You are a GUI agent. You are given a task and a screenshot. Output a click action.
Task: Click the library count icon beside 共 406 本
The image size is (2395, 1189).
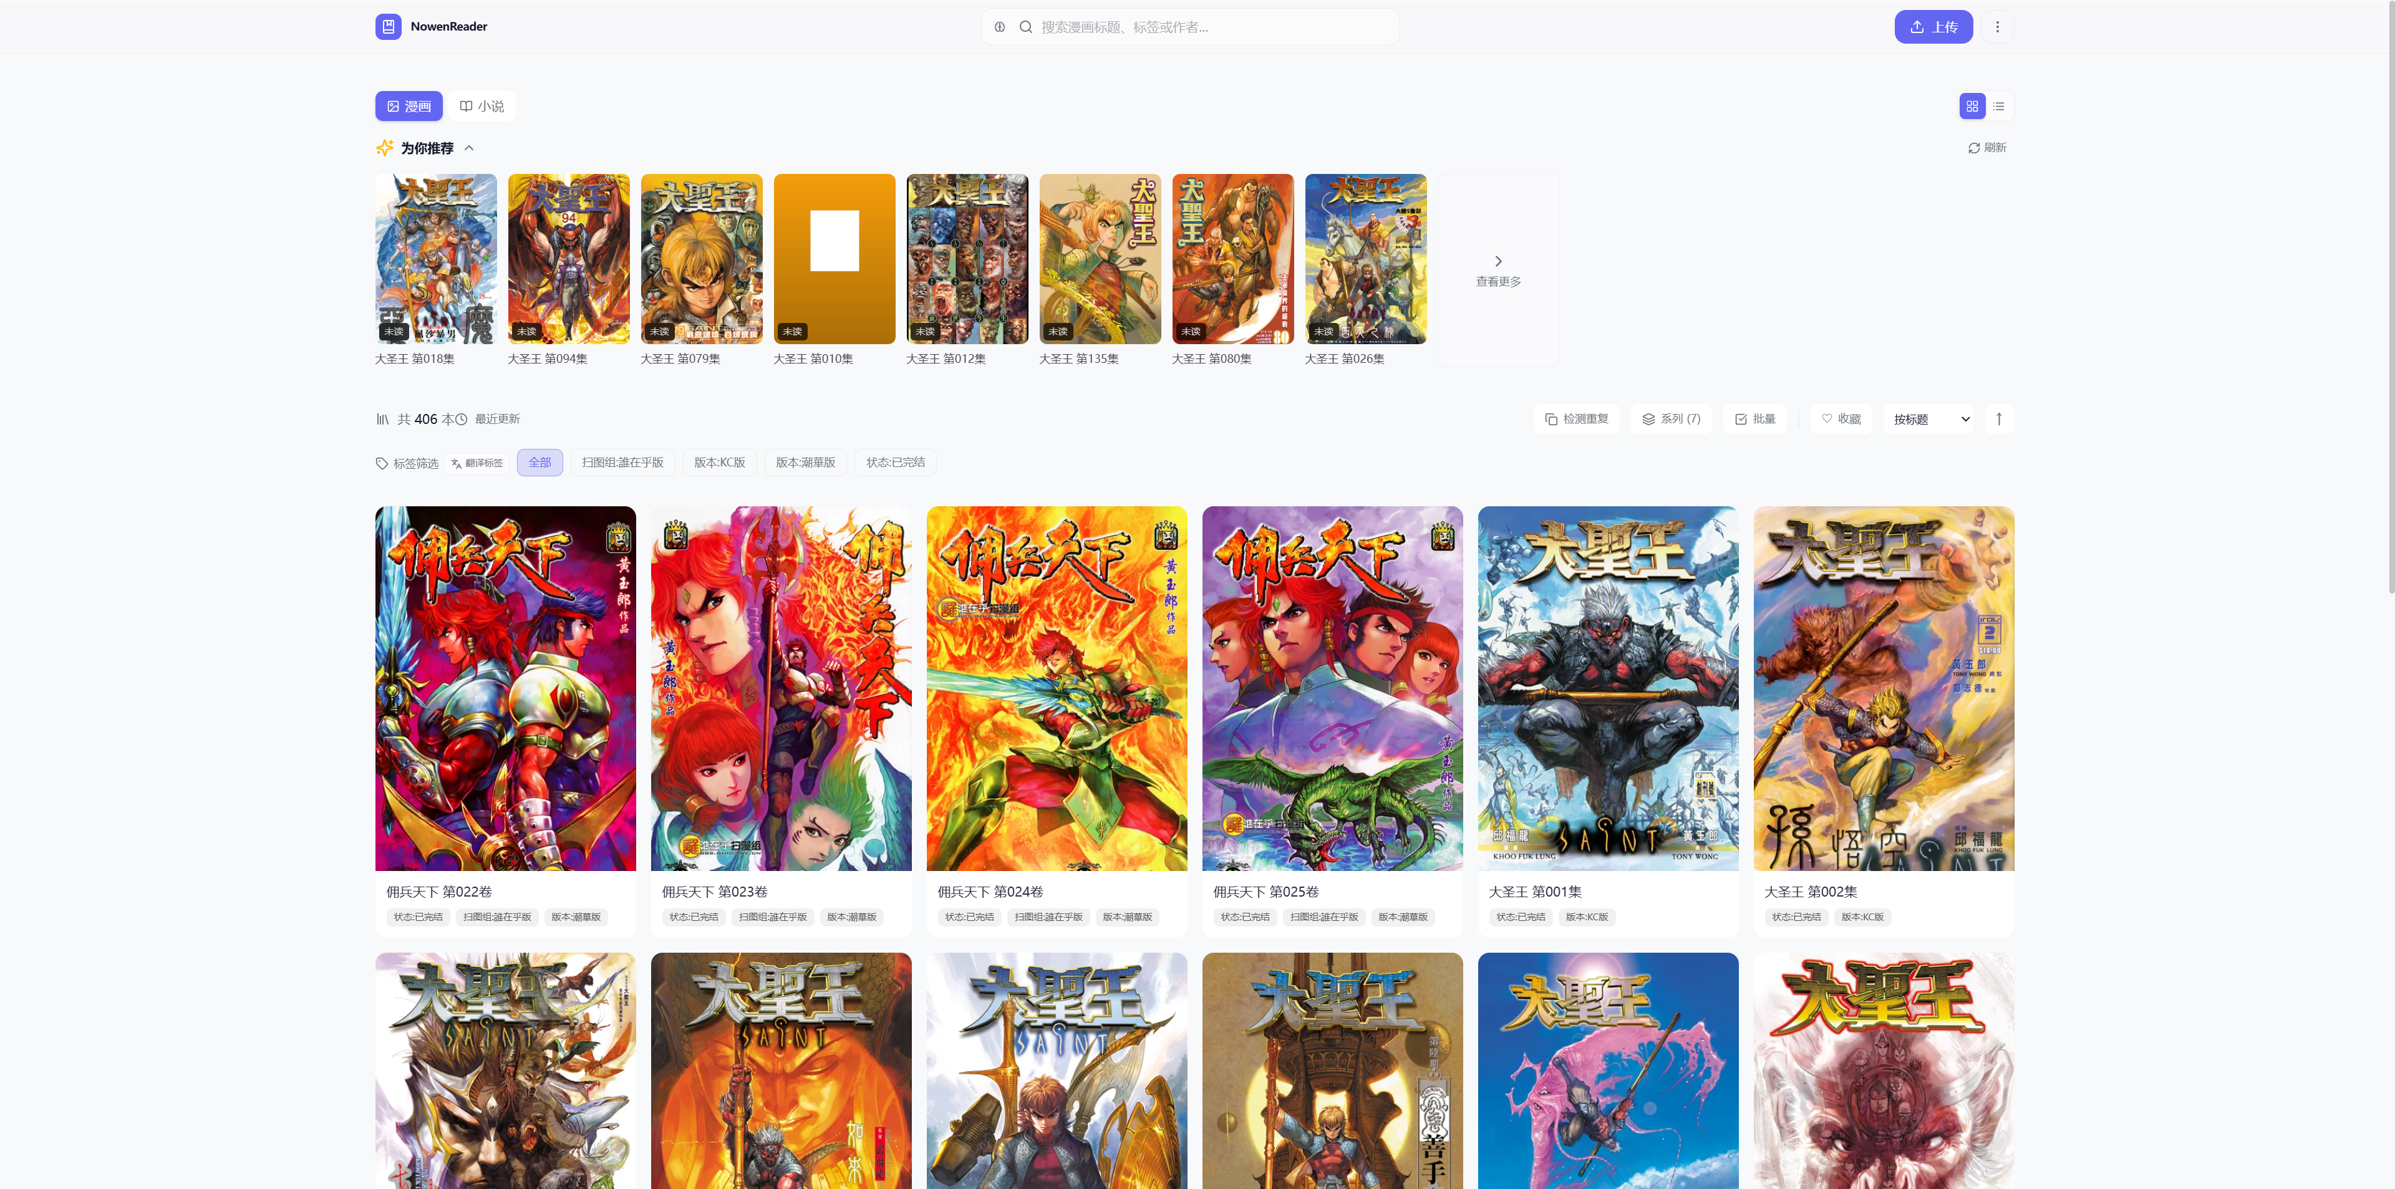pos(382,419)
